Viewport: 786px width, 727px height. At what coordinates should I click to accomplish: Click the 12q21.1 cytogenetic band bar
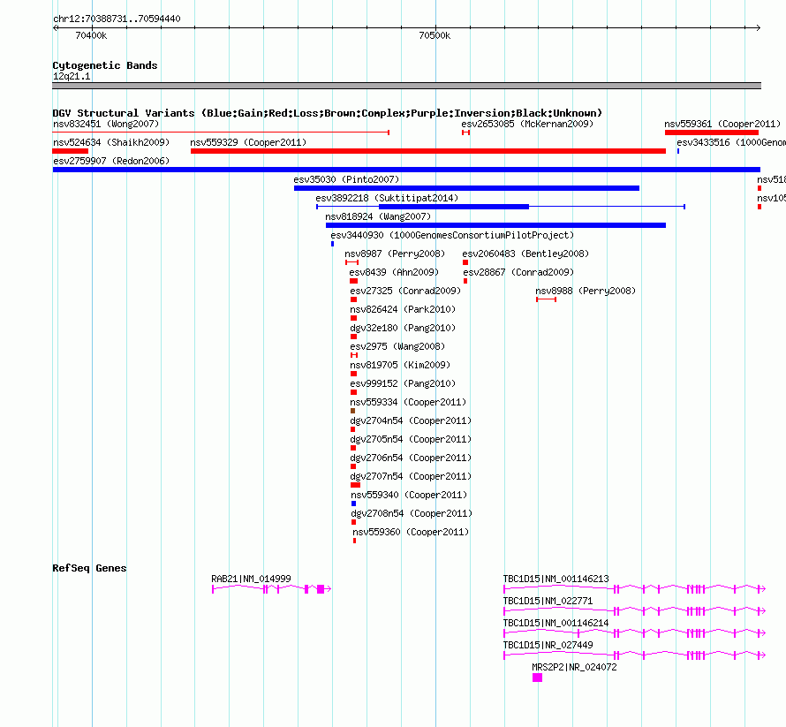click(406, 86)
